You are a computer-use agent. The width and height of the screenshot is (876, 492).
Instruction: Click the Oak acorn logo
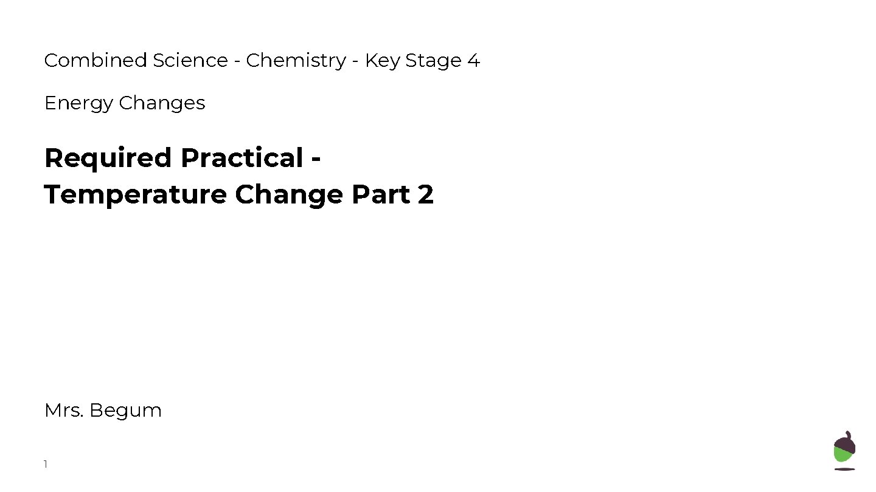coord(844,450)
